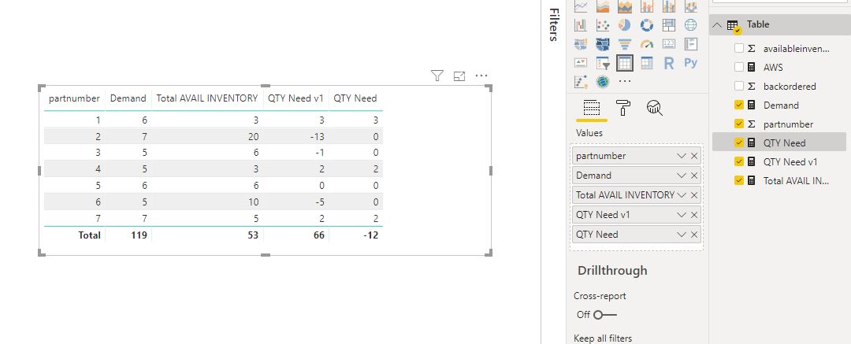Open Focus mode for the table visual

[x=459, y=76]
